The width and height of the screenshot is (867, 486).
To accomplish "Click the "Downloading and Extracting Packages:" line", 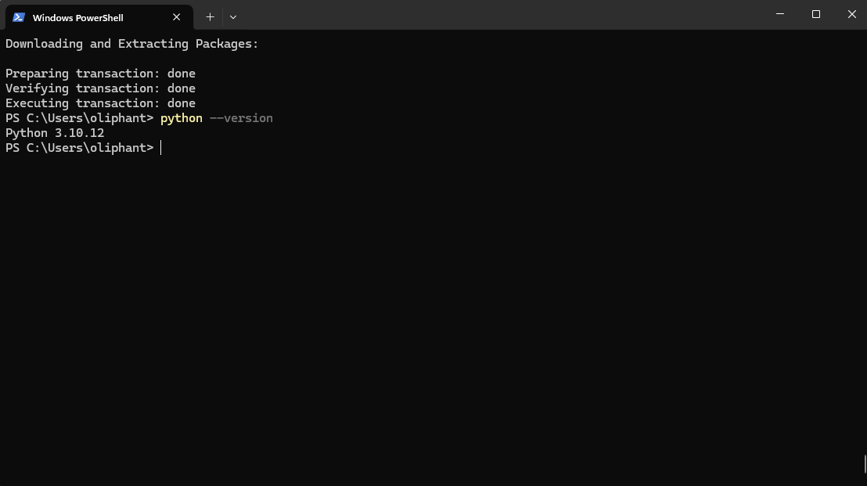I will pyautogui.click(x=131, y=44).
